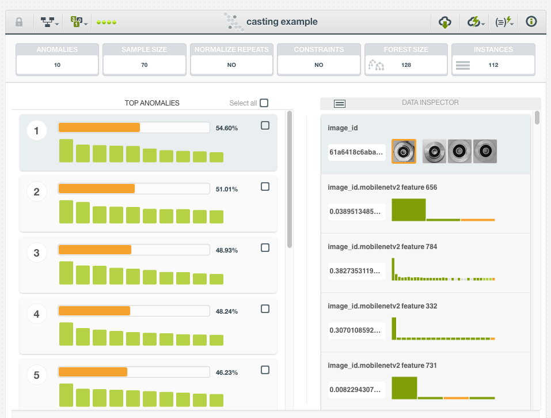Open the sources workflow dropdown menu

pos(50,22)
